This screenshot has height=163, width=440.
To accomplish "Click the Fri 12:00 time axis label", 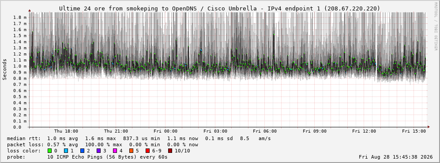I will point(364,131).
